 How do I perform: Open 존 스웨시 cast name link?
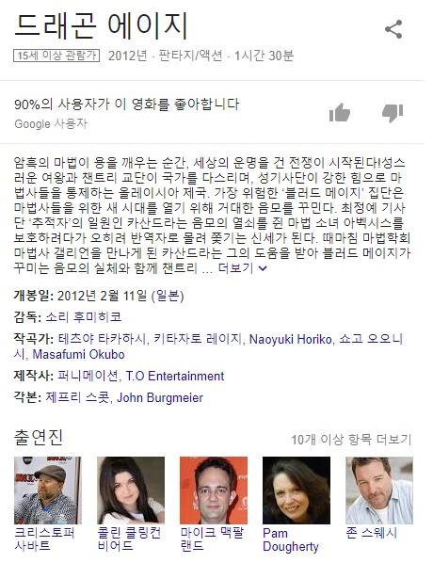pos(371,533)
